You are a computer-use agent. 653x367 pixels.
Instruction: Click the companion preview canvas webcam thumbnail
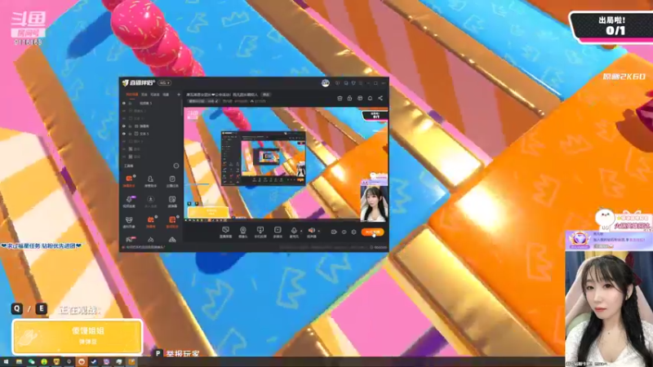[x=374, y=202]
